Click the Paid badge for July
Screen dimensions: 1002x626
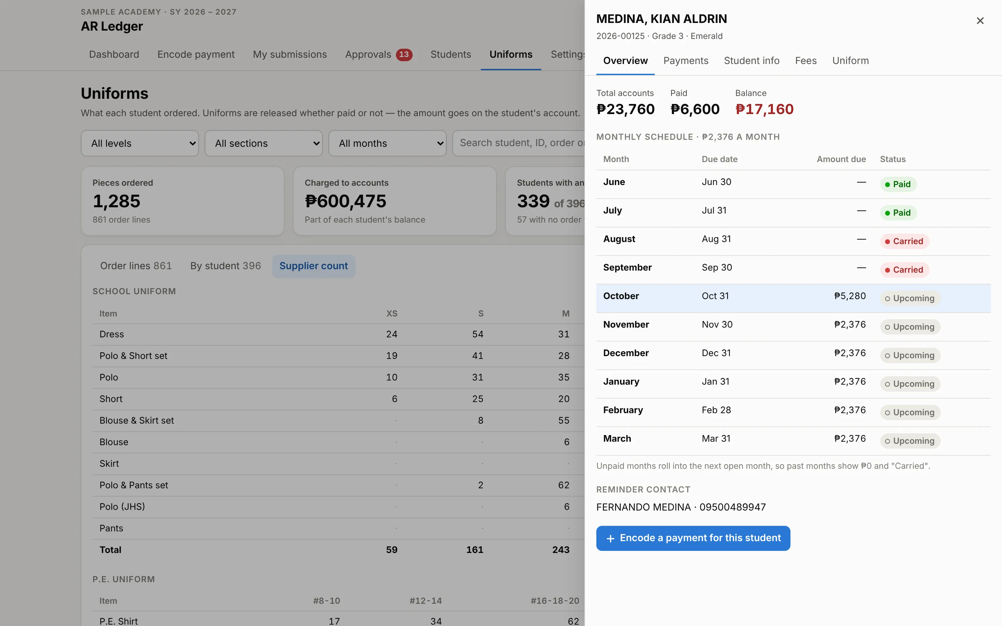pyautogui.click(x=898, y=213)
